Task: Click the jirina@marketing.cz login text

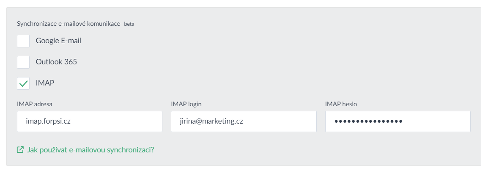Action: click(211, 121)
